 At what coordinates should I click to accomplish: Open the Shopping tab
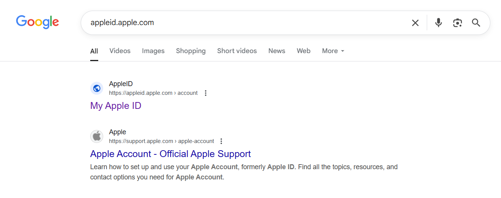[x=191, y=51]
